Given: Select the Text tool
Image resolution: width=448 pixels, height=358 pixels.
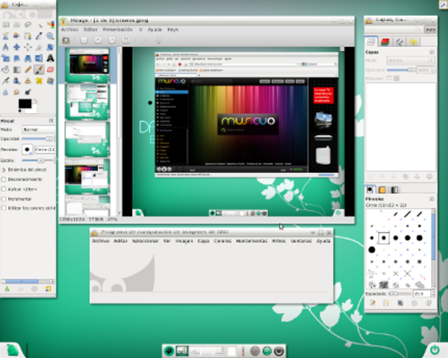Looking at the screenshot, I should click(x=51, y=58).
